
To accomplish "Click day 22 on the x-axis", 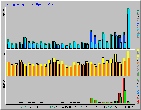I will coord(95,107).
